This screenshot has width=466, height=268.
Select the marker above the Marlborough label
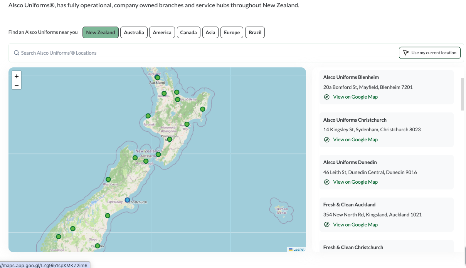pyautogui.click(x=146, y=161)
